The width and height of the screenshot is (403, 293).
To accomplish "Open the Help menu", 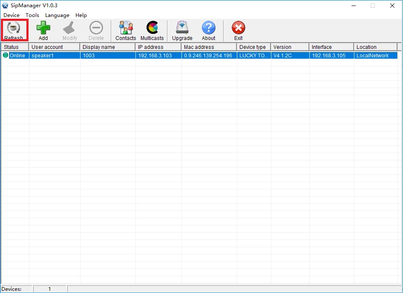I will (81, 15).
